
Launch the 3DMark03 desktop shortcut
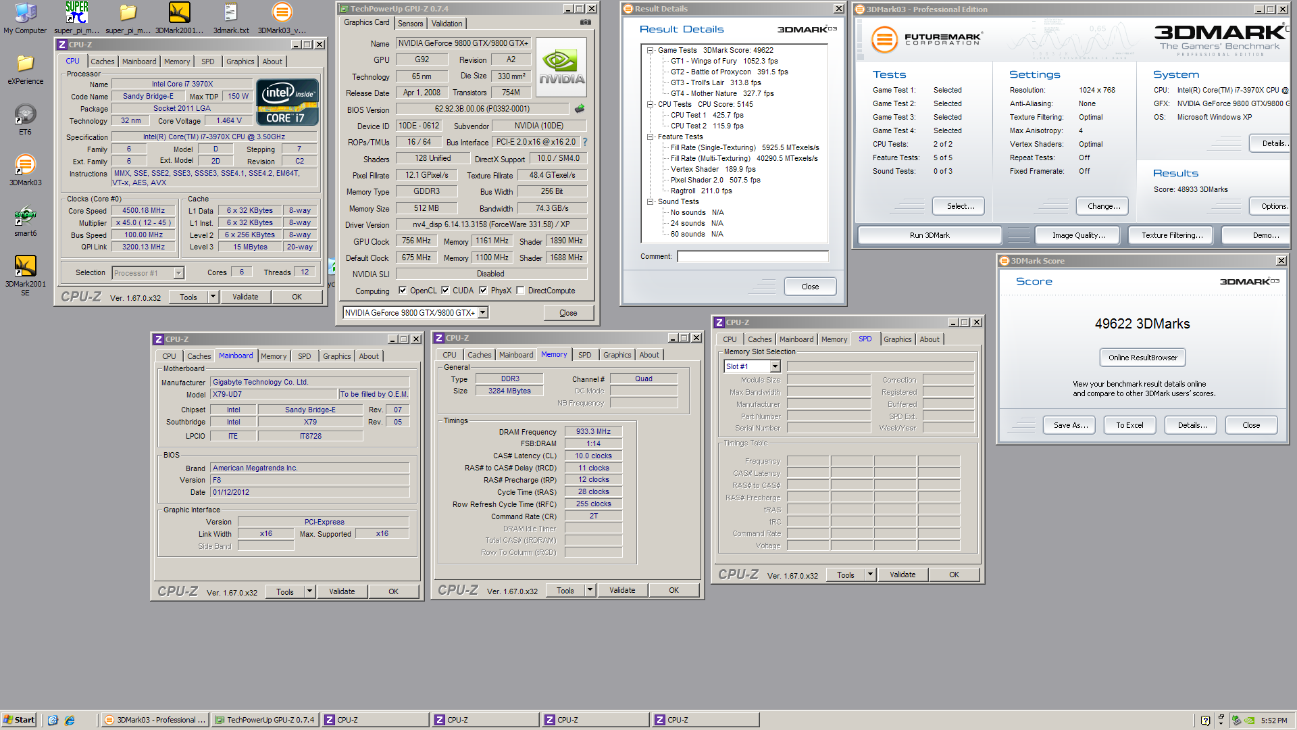click(x=25, y=170)
